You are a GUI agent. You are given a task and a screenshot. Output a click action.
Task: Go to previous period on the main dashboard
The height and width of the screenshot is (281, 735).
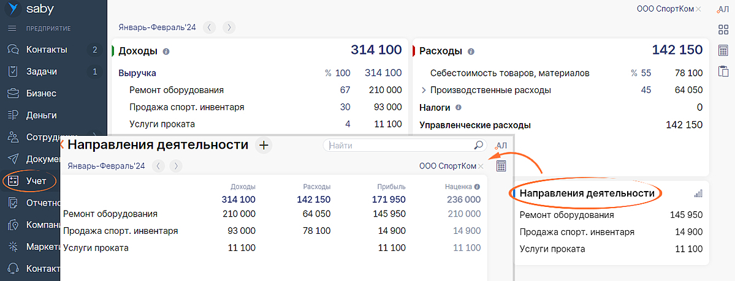(x=210, y=28)
